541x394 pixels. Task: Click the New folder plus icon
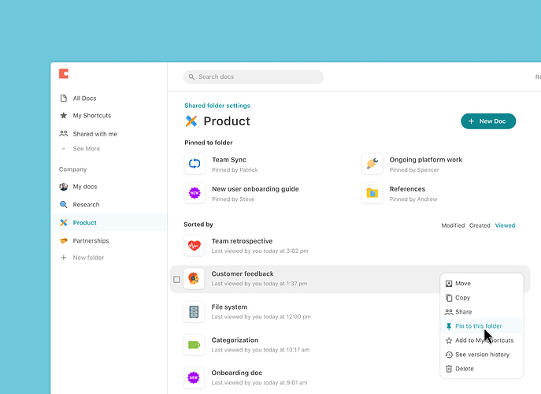click(64, 258)
